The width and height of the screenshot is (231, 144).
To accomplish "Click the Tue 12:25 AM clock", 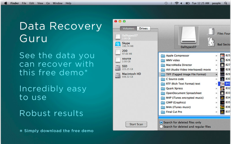I will tap(201, 3).
